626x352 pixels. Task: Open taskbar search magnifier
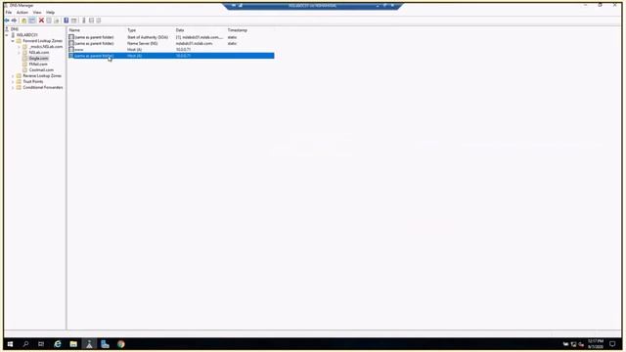(x=26, y=344)
